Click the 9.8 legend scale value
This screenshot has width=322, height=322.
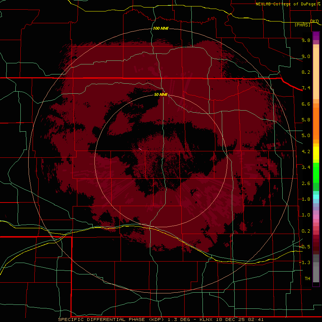306,40
